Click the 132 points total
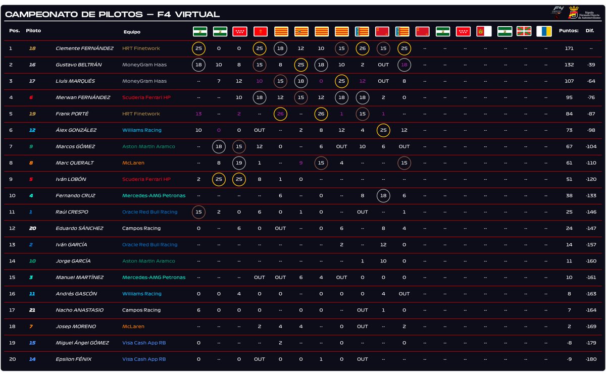 tap(570, 65)
